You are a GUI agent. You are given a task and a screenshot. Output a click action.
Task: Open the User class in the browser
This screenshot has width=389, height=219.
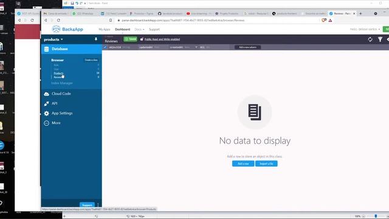point(57,69)
